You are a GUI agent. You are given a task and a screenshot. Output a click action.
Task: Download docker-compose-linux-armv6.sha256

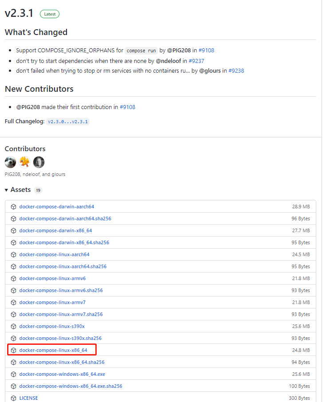[61, 290]
